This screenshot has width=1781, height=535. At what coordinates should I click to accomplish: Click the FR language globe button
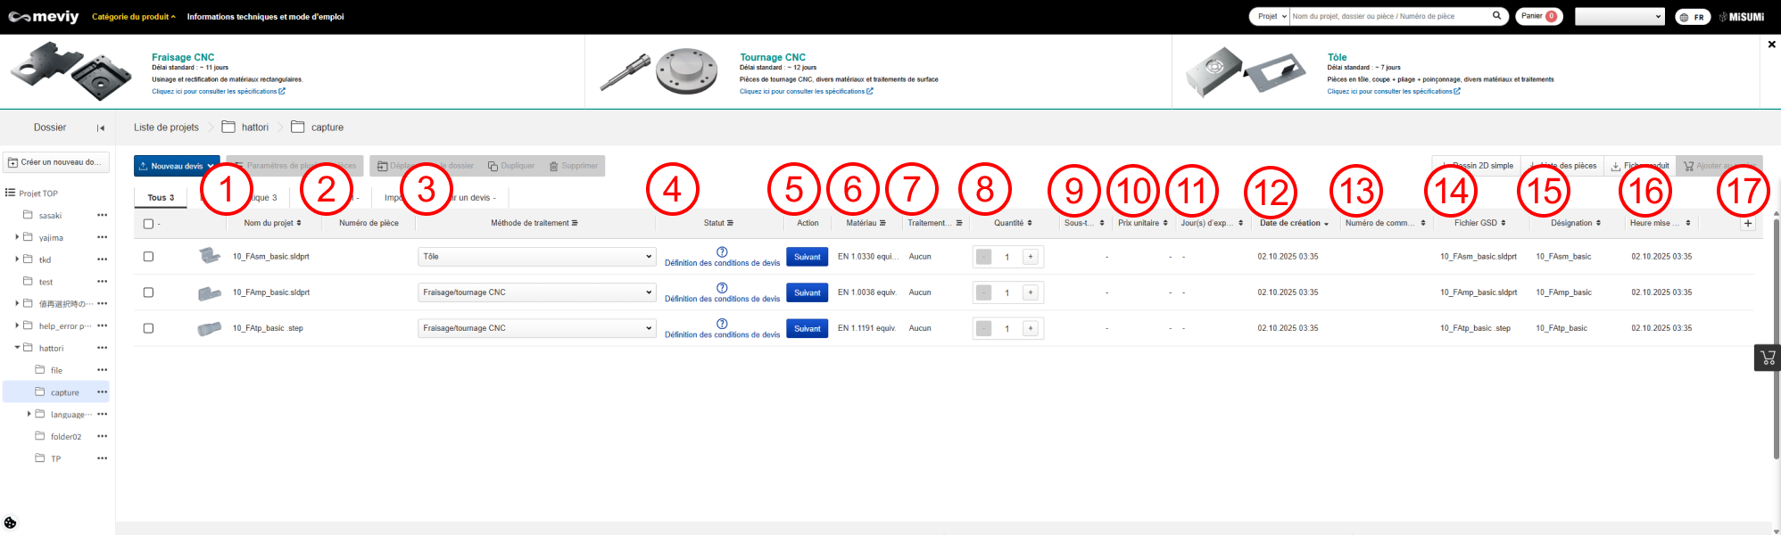[1692, 17]
